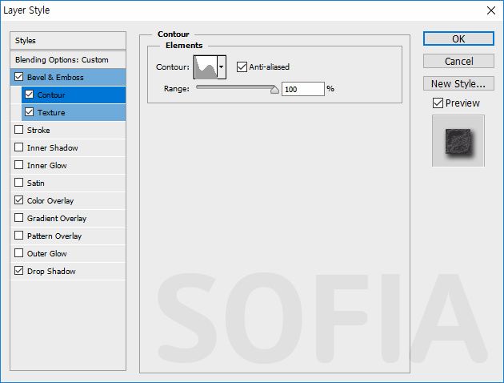Enable the Pattern Overlay checkbox
The height and width of the screenshot is (383, 504).
[19, 236]
